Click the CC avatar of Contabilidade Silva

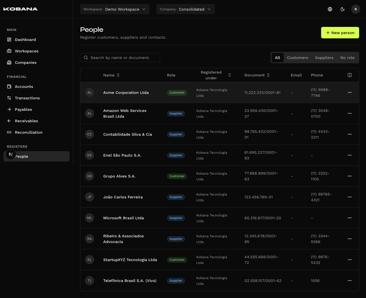pyautogui.click(x=89, y=134)
